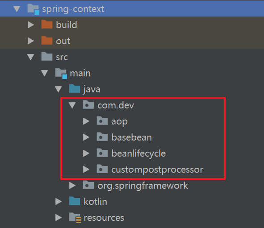This screenshot has height=228, width=264.
Task: Click the kotlin source folder icon
Action: pyautogui.click(x=75, y=201)
